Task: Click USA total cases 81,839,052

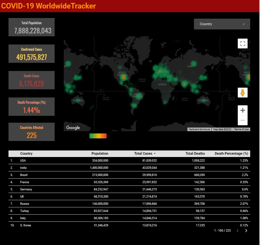Action: 149,160
